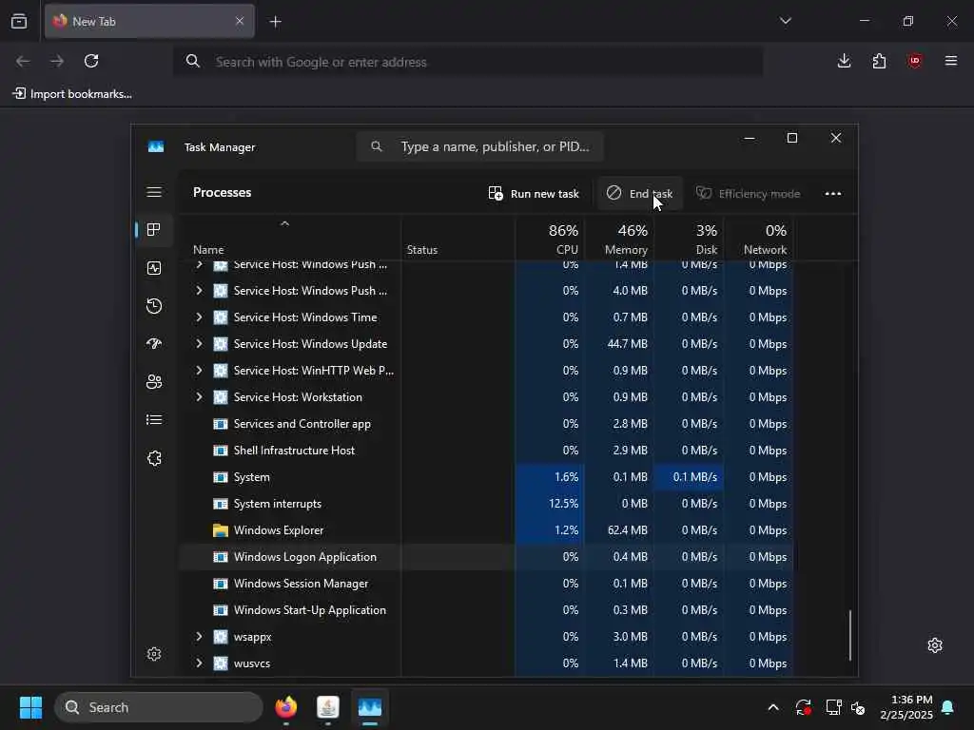
Task: Open Users page in sidebar
Action: (x=154, y=382)
